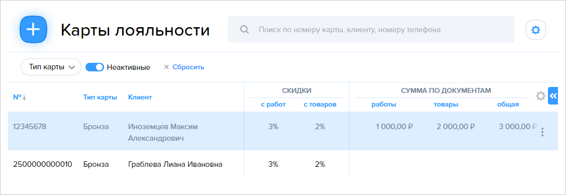The image size is (566, 195).
Task: Click the search magnifier icon
Action: tap(244, 30)
